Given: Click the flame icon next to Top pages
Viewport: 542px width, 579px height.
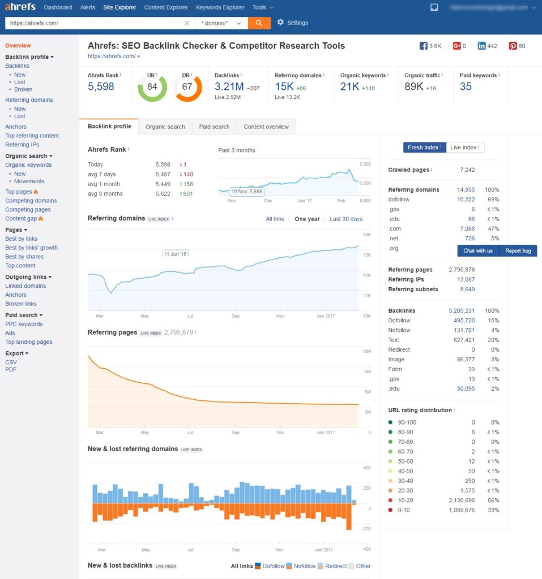Looking at the screenshot, I should [x=36, y=192].
